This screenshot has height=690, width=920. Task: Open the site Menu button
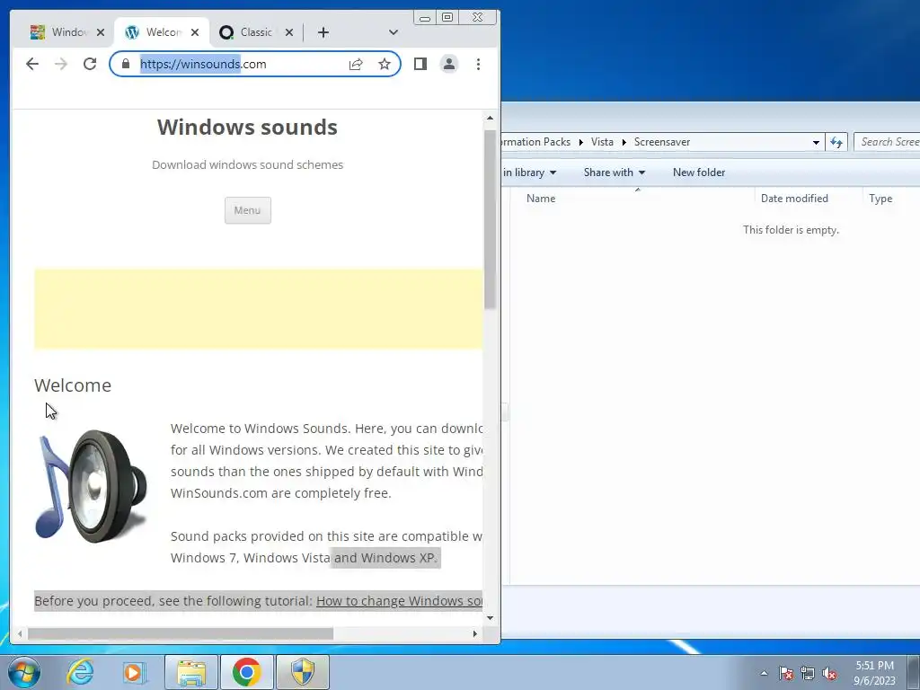[248, 210]
